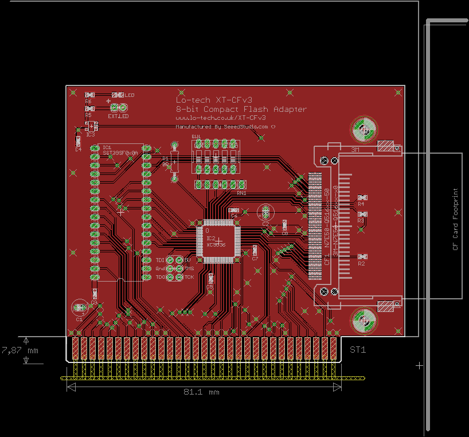The height and width of the screenshot is (437, 469).
Task: Select the CF1 N7E50 connector part text
Action: tap(327, 227)
